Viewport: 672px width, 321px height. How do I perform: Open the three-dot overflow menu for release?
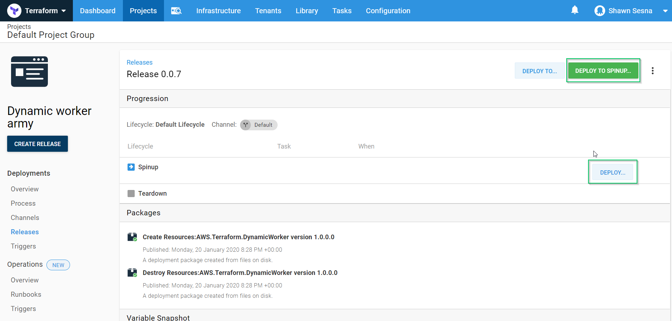coord(652,71)
